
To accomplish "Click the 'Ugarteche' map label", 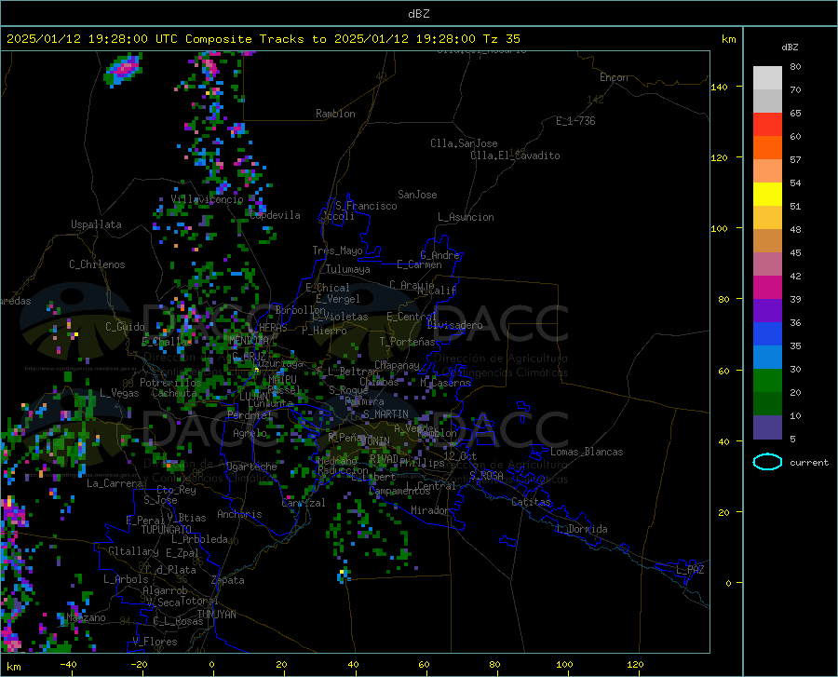I will (x=251, y=467).
